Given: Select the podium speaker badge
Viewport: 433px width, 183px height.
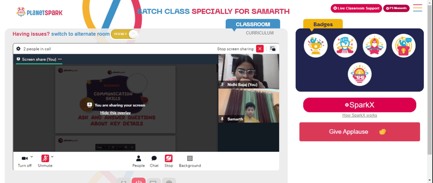Looking at the screenshot, I should tap(404, 45).
